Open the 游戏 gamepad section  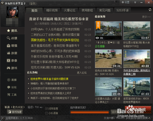(x=12, y=68)
